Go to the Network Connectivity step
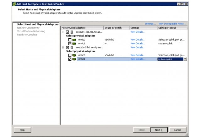Screen dimensions: 201x138 [x=28, y=28]
